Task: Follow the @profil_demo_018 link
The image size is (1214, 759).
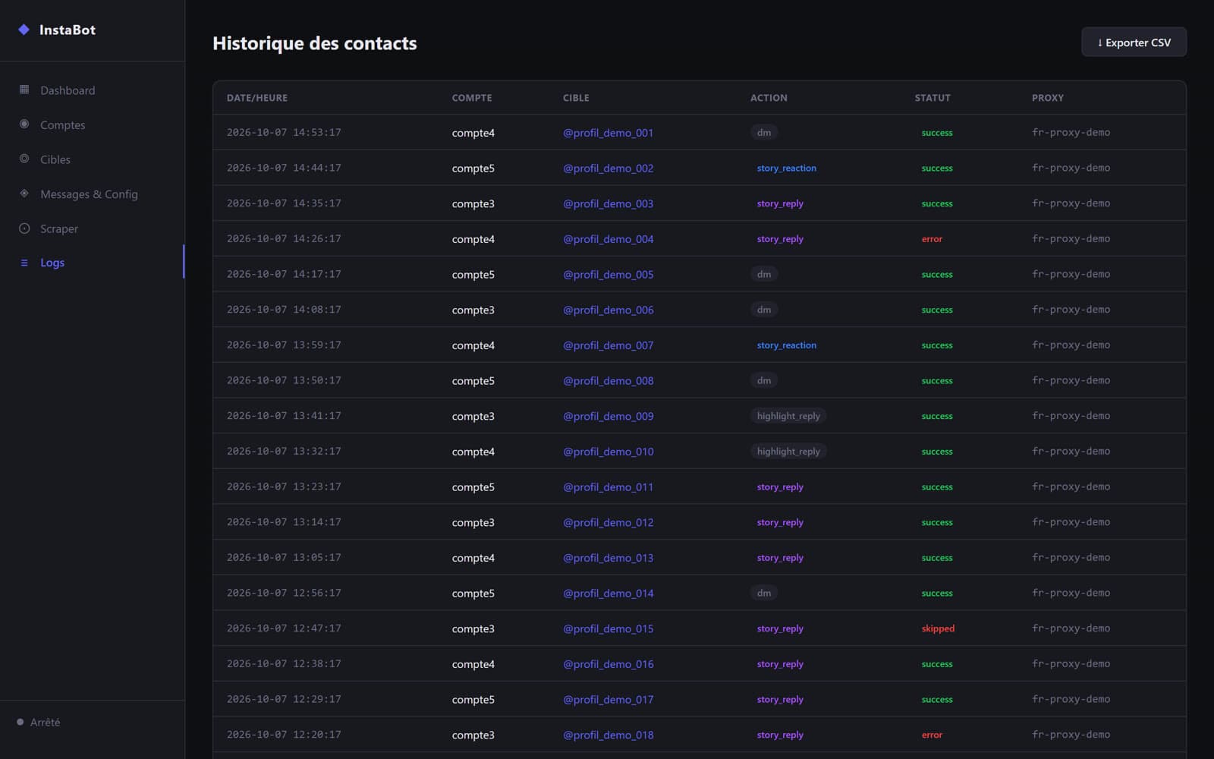Action: coord(608,735)
